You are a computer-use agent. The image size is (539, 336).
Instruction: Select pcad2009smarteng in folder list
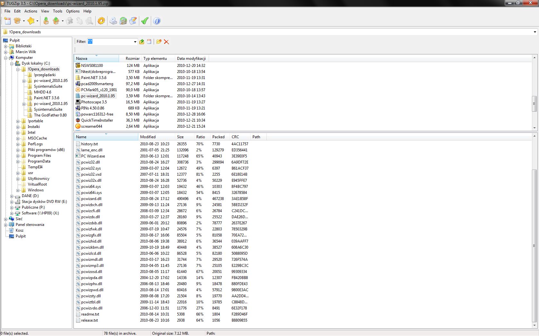97,84
